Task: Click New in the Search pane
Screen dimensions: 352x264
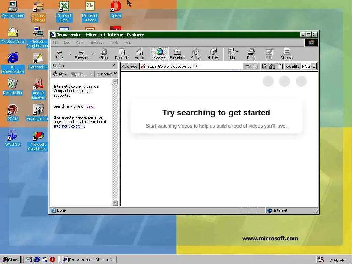Action: 60,74
